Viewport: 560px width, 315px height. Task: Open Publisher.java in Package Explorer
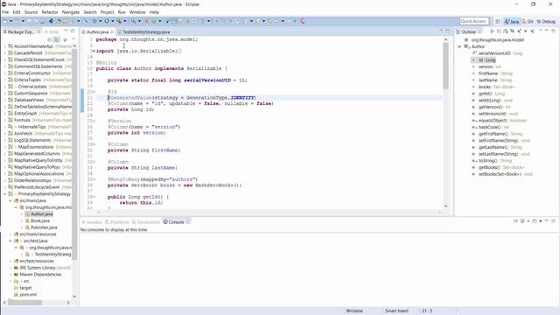point(41,227)
